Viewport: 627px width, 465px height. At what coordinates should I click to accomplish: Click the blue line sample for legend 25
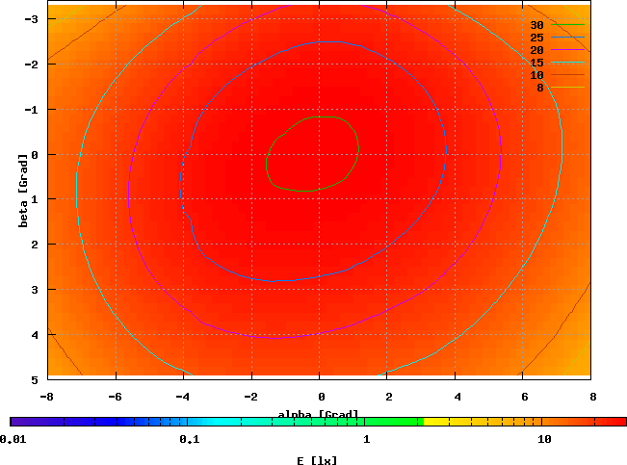tap(567, 38)
